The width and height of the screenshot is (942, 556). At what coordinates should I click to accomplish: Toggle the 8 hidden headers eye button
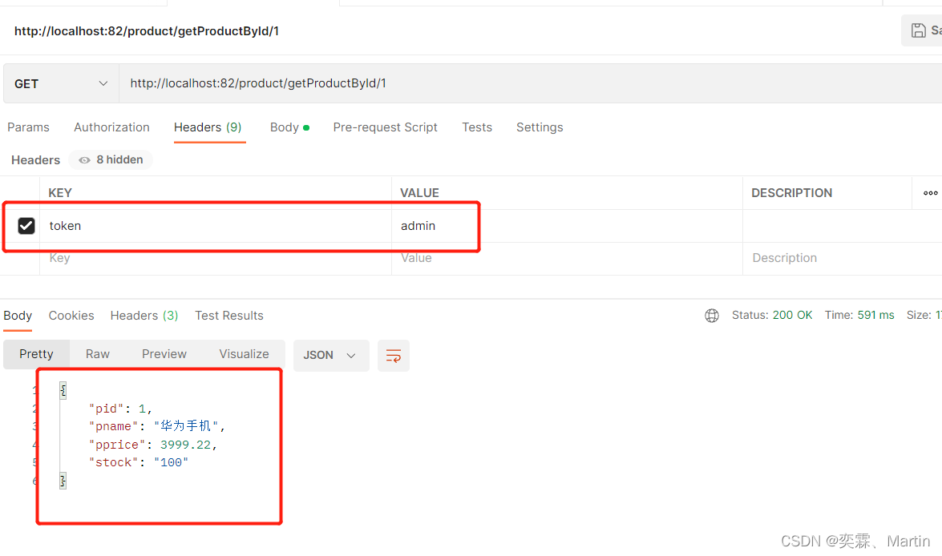[x=111, y=160]
